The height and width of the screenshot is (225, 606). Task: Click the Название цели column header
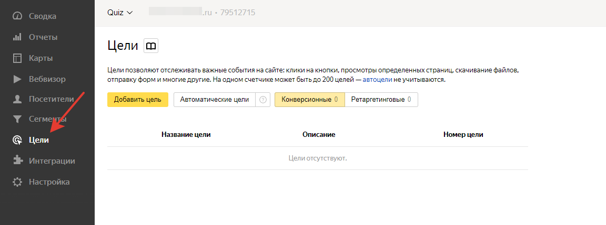(186, 135)
